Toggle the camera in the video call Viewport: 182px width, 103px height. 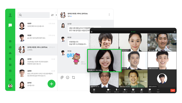click(108, 90)
